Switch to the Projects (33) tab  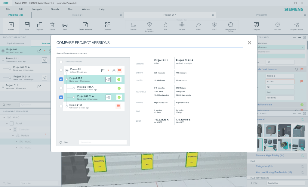[x=16, y=15]
